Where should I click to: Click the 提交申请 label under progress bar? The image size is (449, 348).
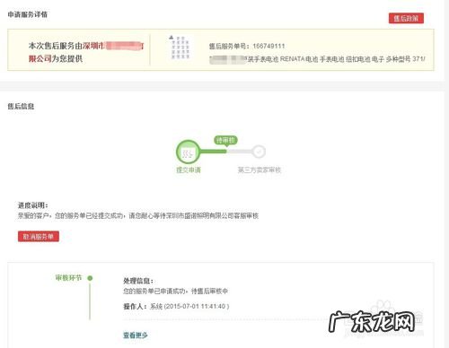coord(189,170)
